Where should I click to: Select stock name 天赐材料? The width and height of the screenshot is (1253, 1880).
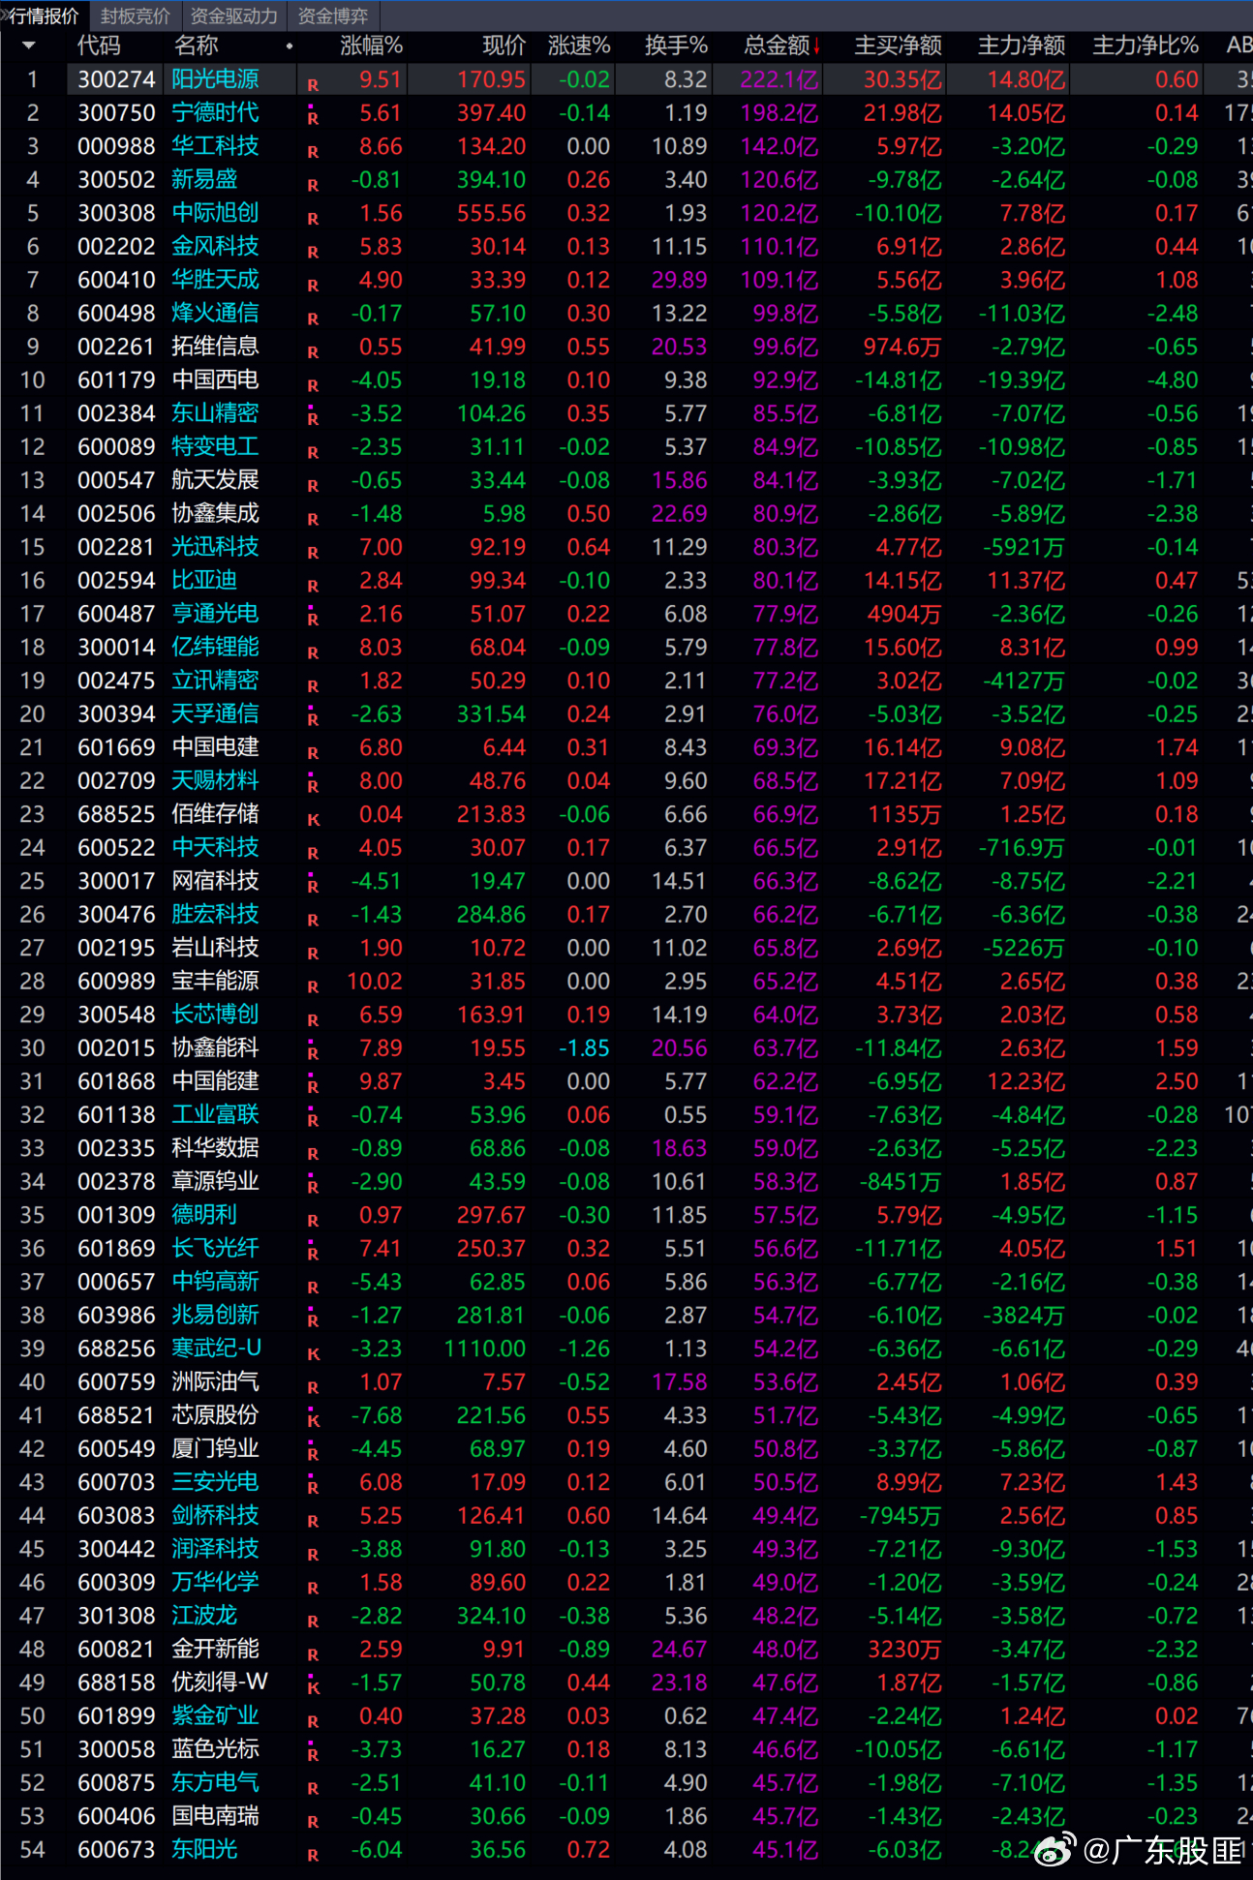click(215, 780)
